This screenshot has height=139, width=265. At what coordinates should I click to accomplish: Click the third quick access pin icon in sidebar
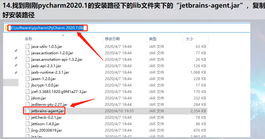pyautogui.click(x=16, y=65)
